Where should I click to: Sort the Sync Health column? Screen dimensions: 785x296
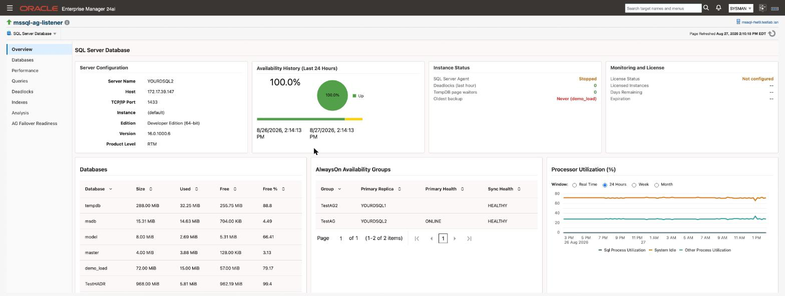click(519, 189)
